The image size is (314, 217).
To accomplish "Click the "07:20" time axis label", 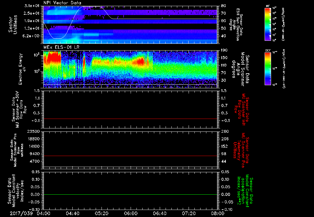I will [x=189, y=213].
